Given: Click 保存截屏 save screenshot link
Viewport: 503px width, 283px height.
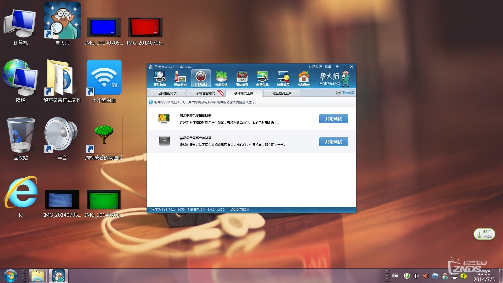Looking at the screenshot, I should 345,93.
